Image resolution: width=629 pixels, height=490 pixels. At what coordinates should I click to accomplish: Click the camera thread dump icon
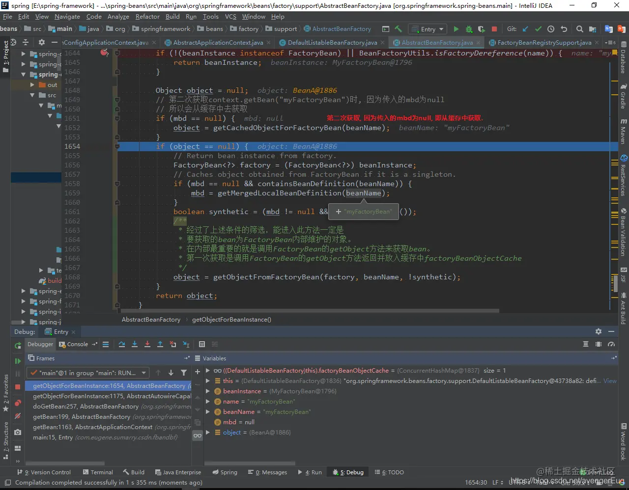click(18, 432)
